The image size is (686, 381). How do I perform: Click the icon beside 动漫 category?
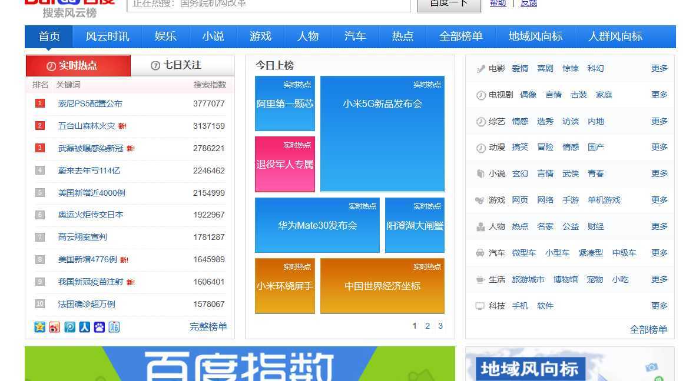481,148
